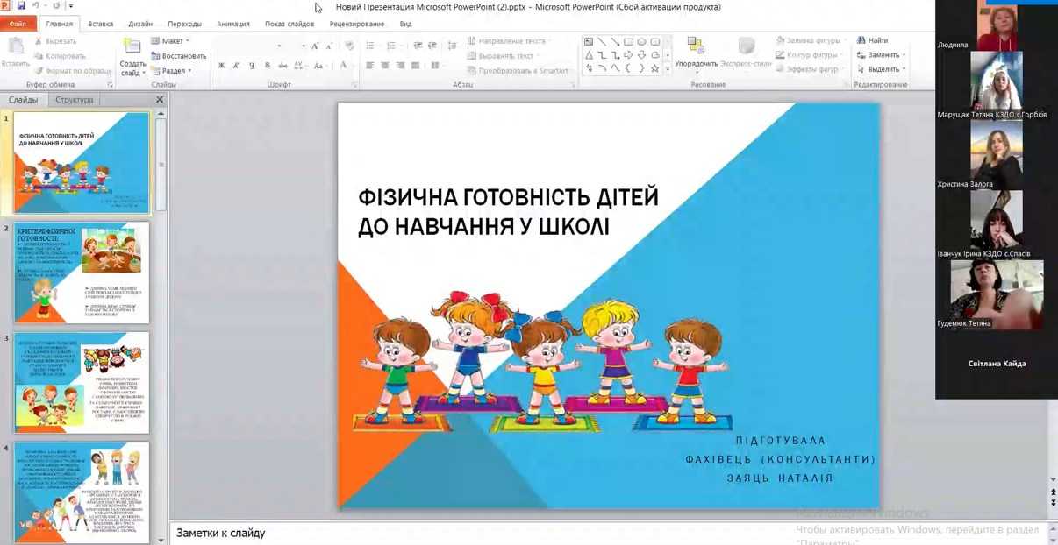Select slide 3 thumbnail in slide panel

[x=81, y=382]
